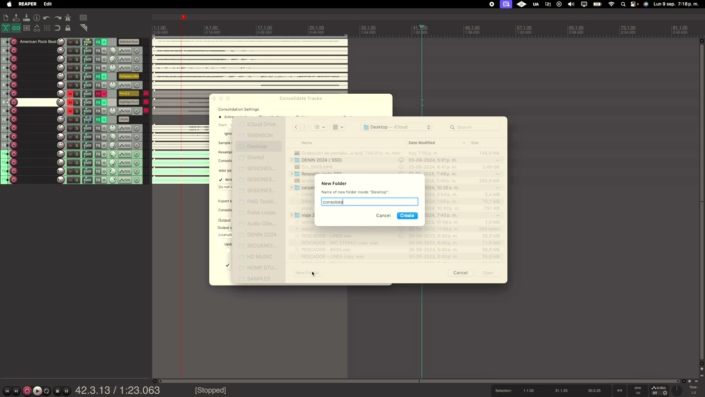Click track 1 volume knob

61,42
